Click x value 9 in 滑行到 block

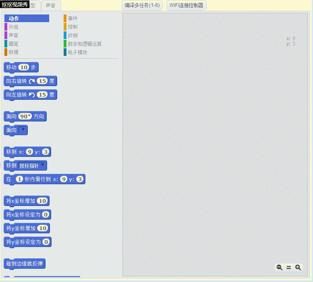point(64,179)
